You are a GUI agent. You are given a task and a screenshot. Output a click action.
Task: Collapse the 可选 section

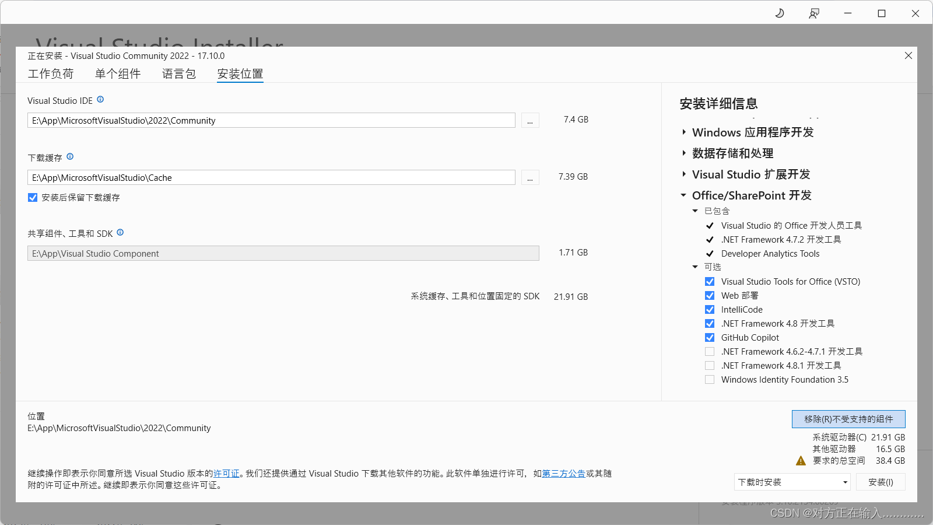pyautogui.click(x=695, y=267)
